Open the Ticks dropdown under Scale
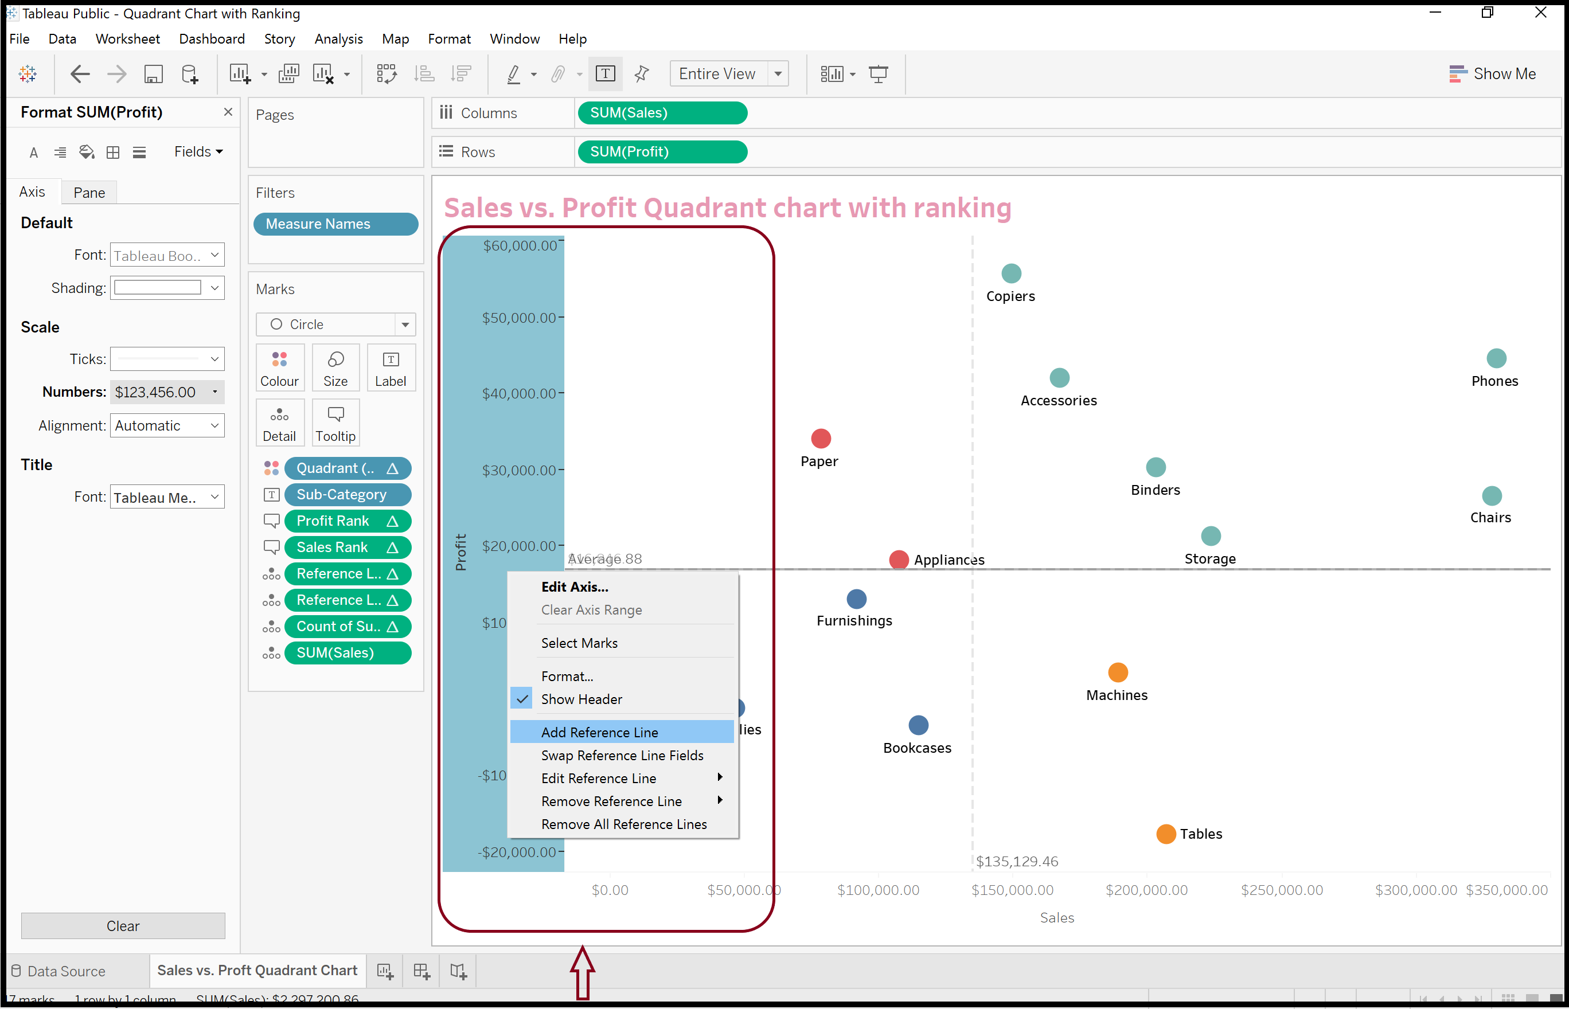This screenshot has height=1009, width=1569. click(x=167, y=359)
